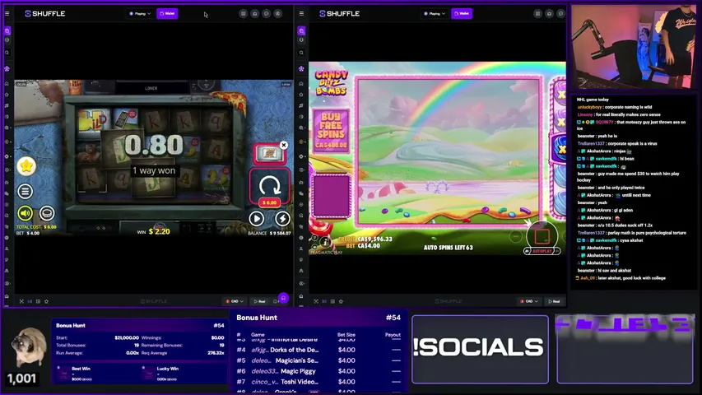Select Real play mode in right footer
Viewport: 702px width, 395px height.
(554, 301)
